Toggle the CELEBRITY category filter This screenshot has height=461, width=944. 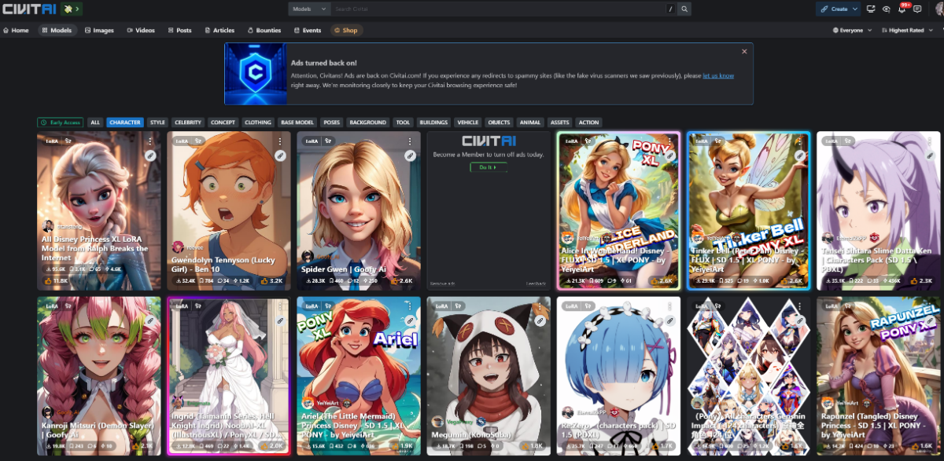(x=188, y=123)
